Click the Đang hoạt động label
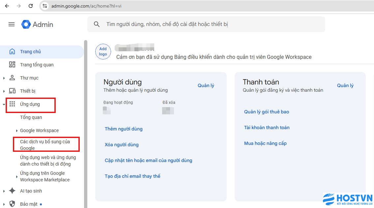Viewport: 374px width, 208px height. [x=118, y=102]
